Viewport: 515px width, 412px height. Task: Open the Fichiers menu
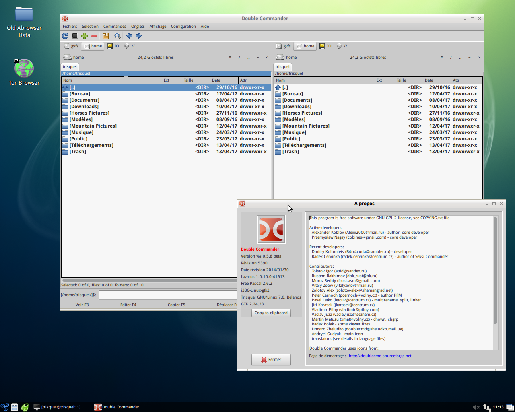pyautogui.click(x=70, y=26)
